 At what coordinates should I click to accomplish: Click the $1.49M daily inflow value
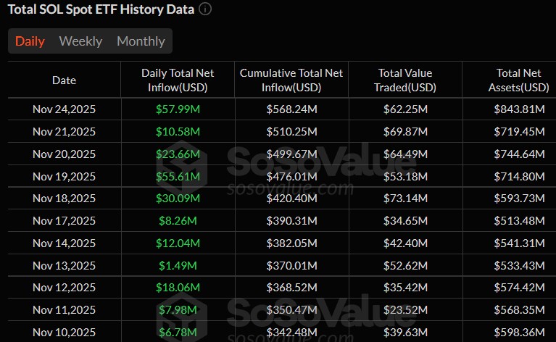tap(178, 265)
